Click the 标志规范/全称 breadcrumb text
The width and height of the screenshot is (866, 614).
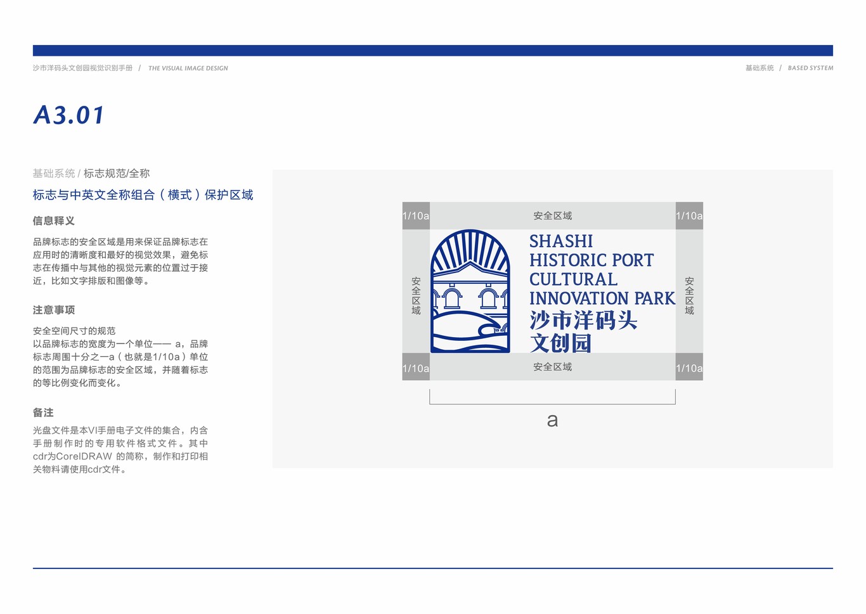117,173
